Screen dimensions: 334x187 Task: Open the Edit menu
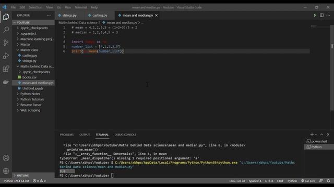[x=22, y=7]
